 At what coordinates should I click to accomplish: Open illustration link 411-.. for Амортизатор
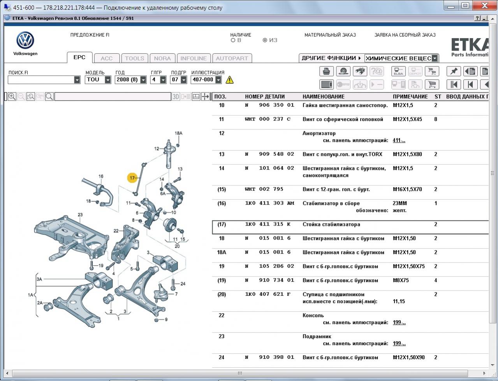[399, 140]
